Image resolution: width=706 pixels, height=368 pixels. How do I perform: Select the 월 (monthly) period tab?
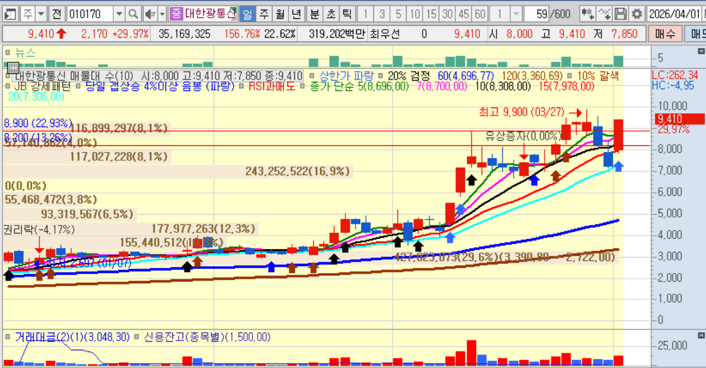(279, 13)
